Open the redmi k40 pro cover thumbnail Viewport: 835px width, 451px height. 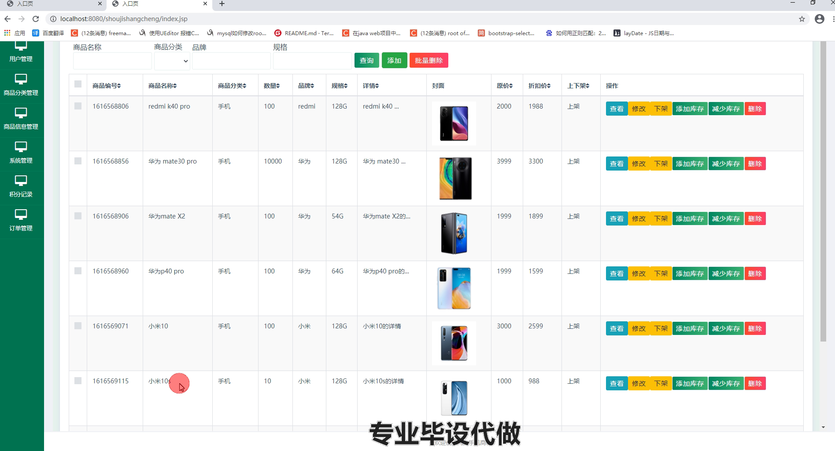point(454,124)
